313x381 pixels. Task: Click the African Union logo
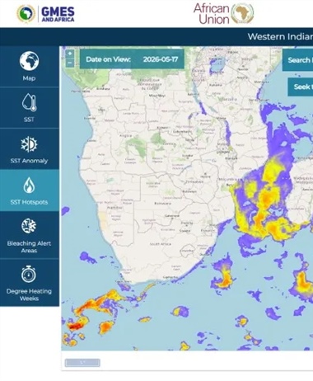tap(223, 13)
